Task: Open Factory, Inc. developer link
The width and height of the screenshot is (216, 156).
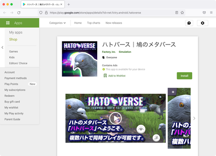Action: pos(109,52)
